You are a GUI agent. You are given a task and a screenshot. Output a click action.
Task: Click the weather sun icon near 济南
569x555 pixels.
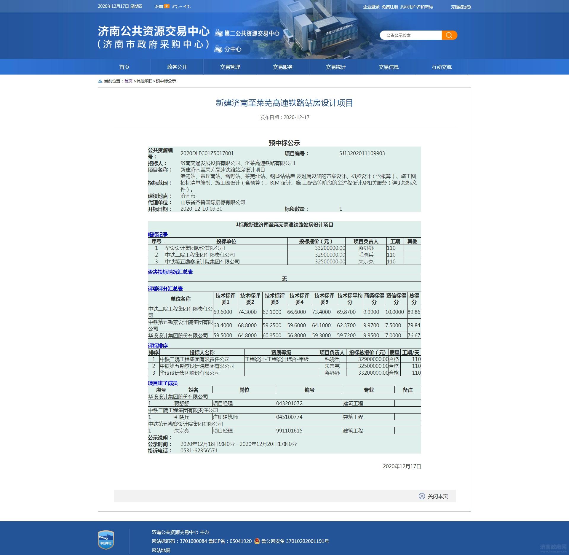click(x=167, y=6)
